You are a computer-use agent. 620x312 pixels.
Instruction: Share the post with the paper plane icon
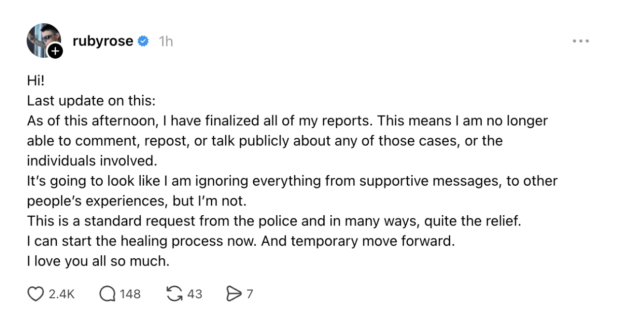[232, 294]
